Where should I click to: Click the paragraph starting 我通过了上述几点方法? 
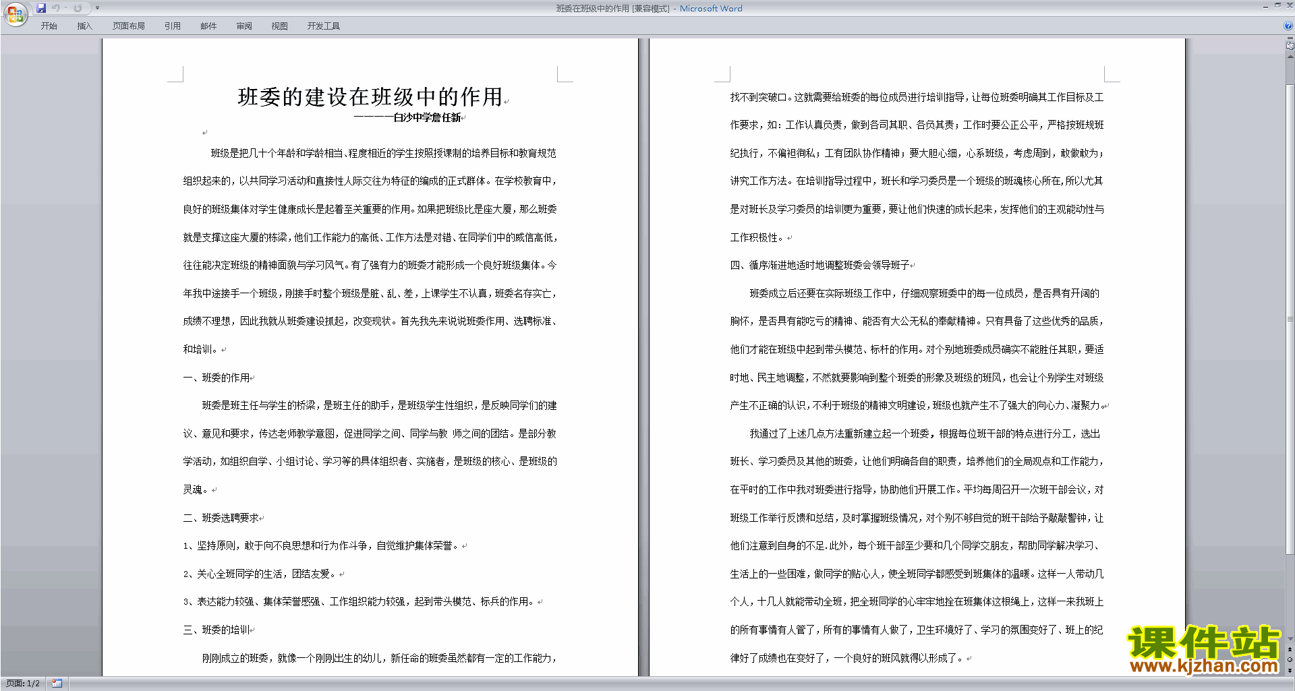[917, 545]
